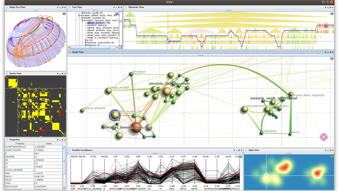Expand the Parallel Coordinates toolbar strip
This screenshot has width=339, height=191.
click(155, 153)
